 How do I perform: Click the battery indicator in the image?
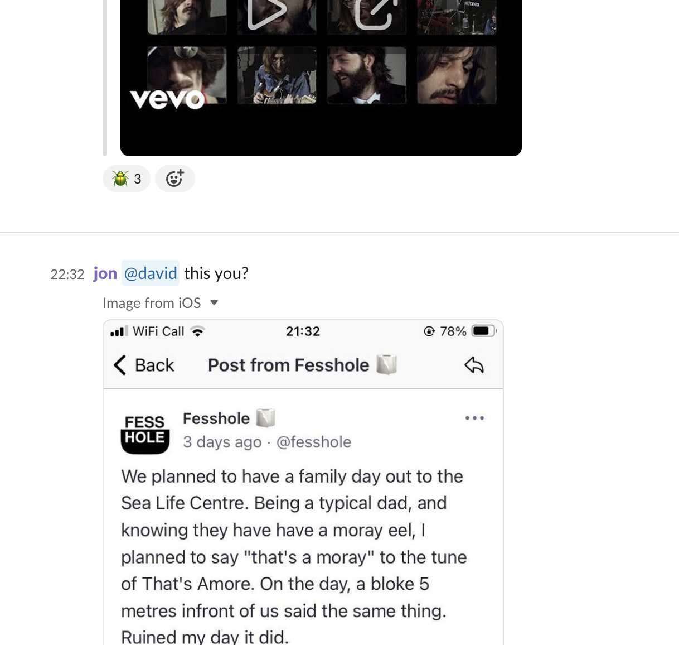(x=484, y=331)
